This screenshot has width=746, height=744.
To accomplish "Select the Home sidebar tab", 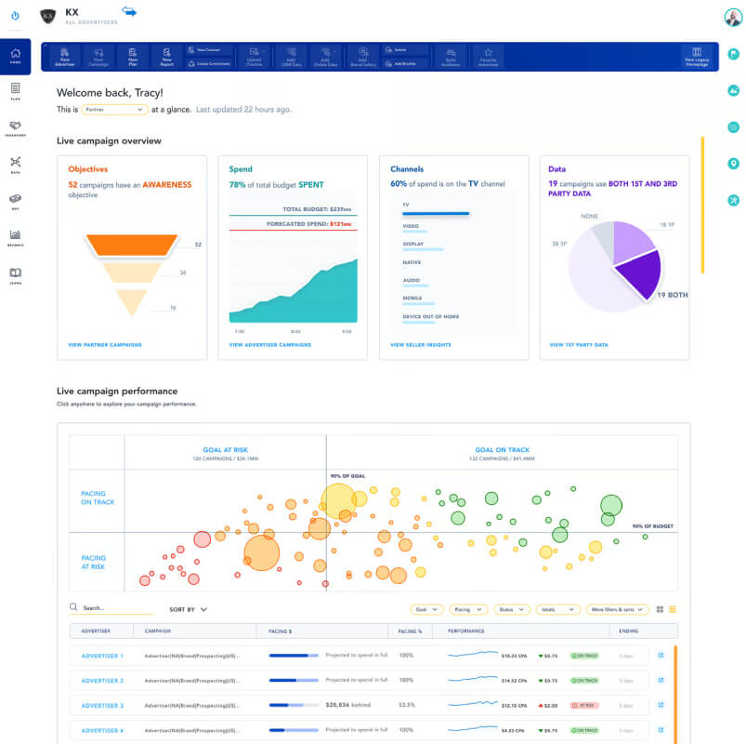I will pyautogui.click(x=15, y=56).
